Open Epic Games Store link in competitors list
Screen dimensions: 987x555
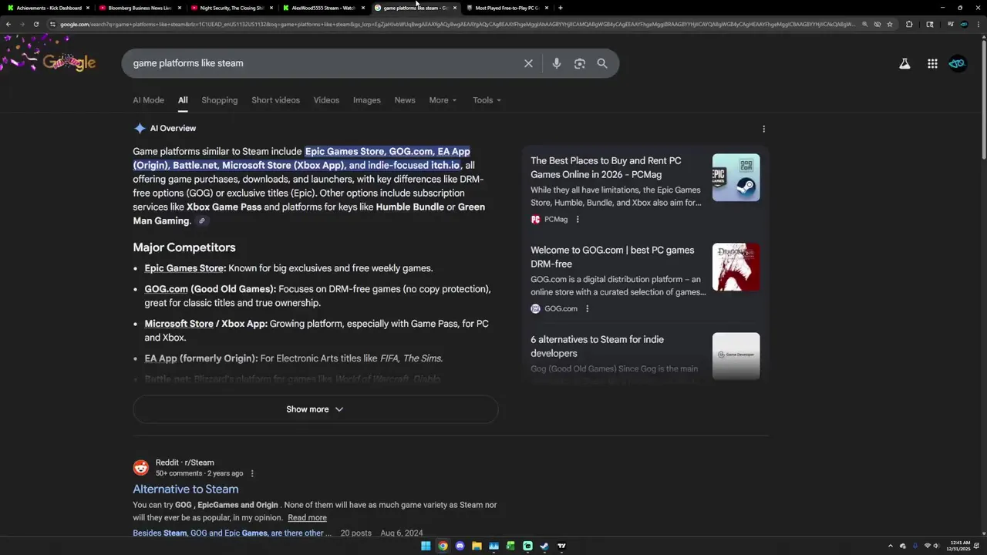(x=184, y=268)
